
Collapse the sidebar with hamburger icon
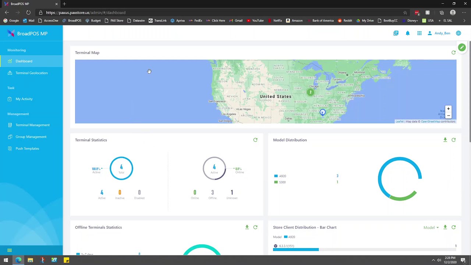tap(10, 250)
